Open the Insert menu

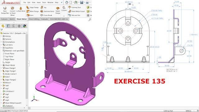coord(39,2)
